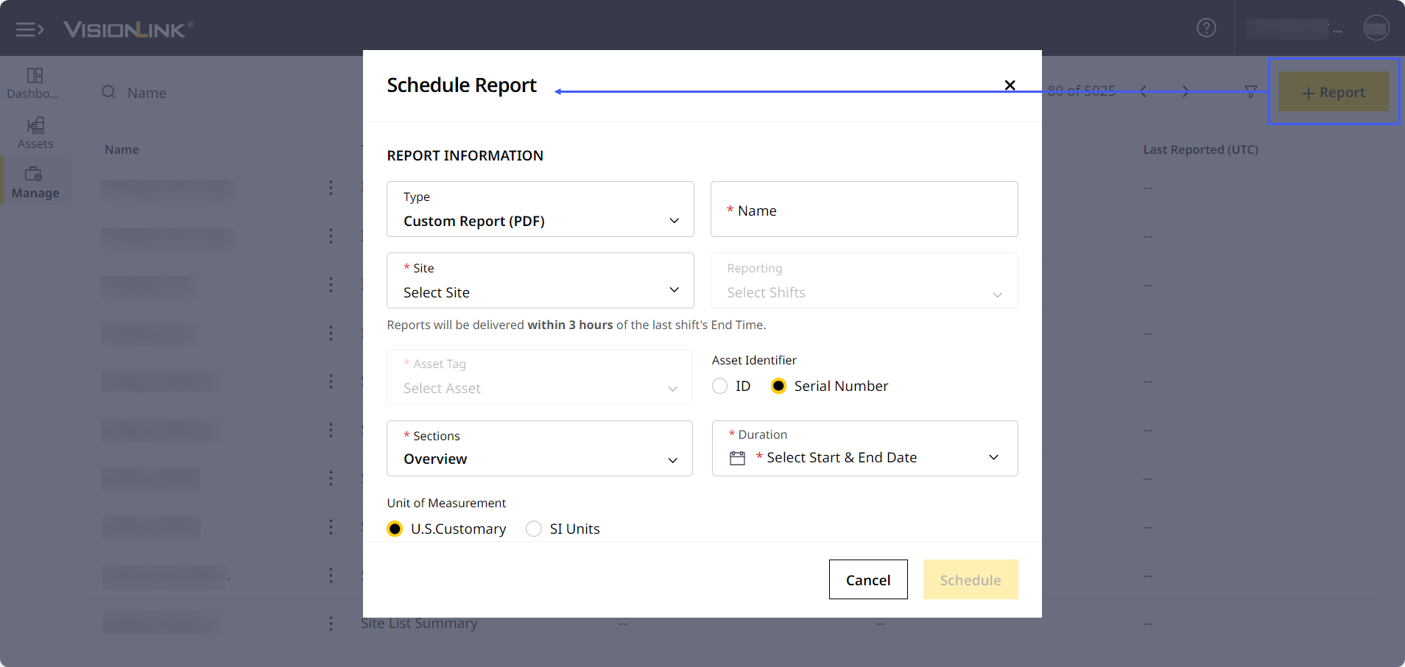This screenshot has width=1405, height=667.
Task: Expand the Sections Overview dropdown
Action: pos(539,448)
